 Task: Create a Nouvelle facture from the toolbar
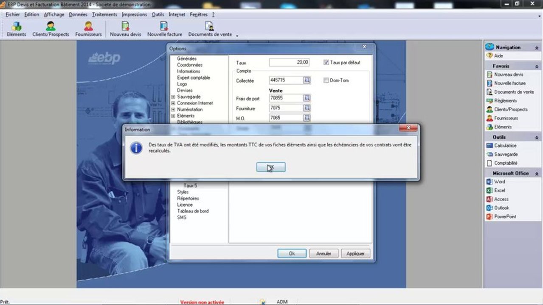tap(164, 29)
